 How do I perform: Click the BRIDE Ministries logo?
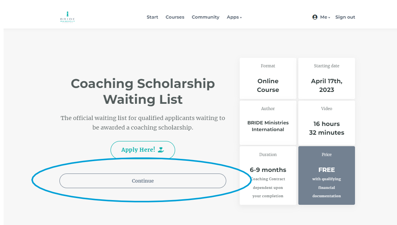click(67, 17)
